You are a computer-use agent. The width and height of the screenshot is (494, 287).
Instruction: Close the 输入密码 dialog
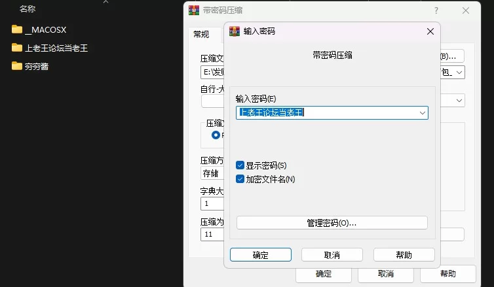(430, 31)
